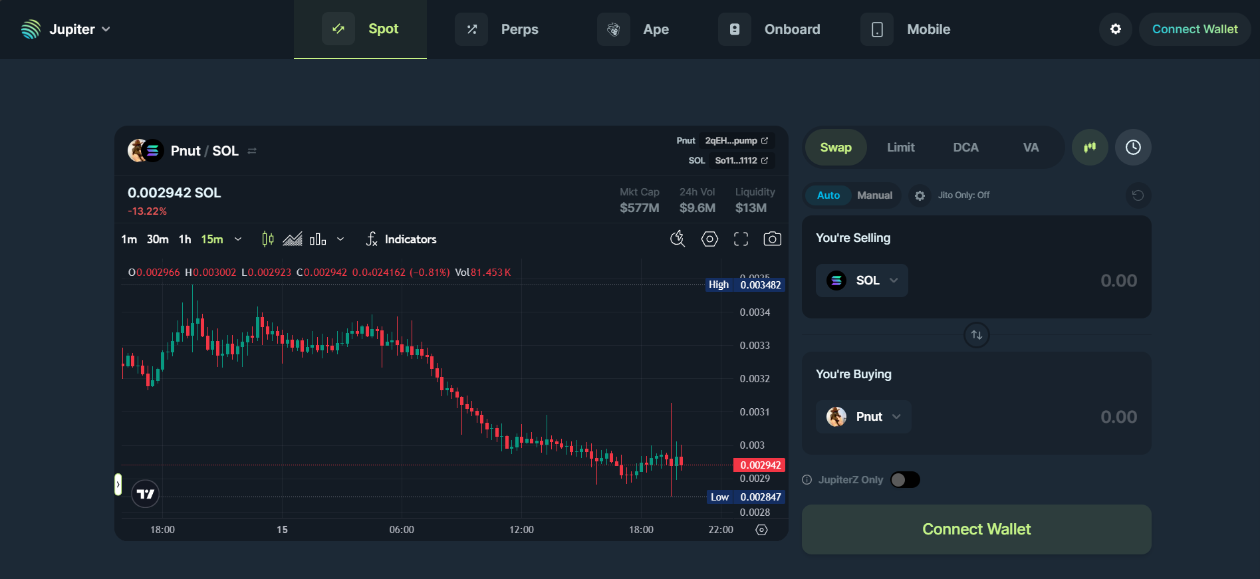Select the 1m timeframe

(x=129, y=239)
